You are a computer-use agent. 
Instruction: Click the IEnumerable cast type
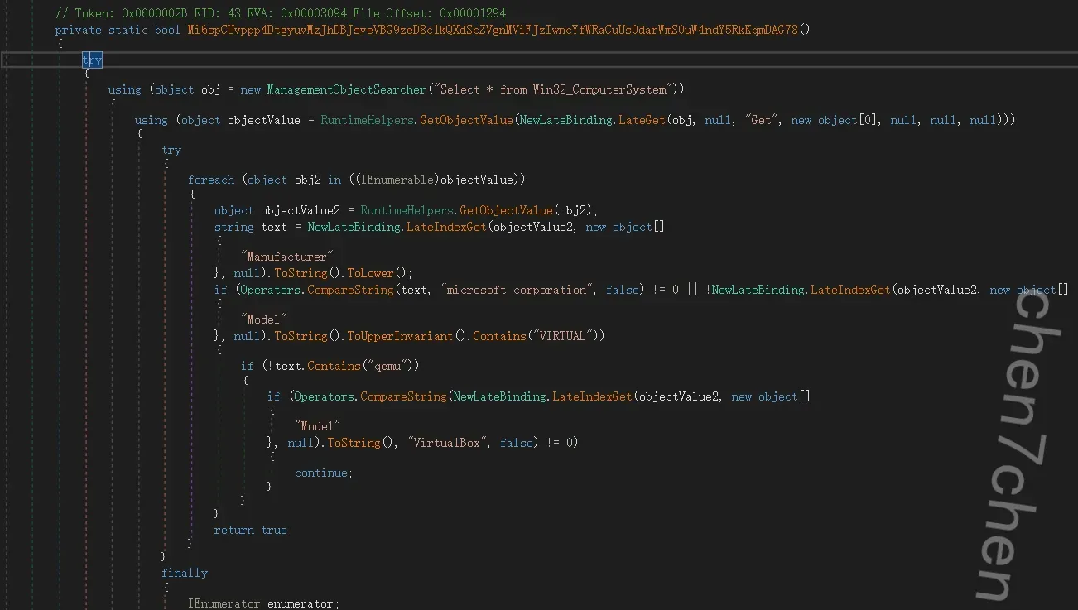tap(403, 180)
